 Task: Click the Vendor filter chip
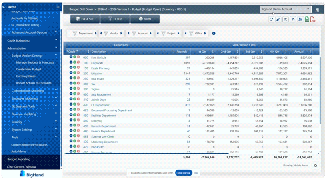[x=112, y=33]
